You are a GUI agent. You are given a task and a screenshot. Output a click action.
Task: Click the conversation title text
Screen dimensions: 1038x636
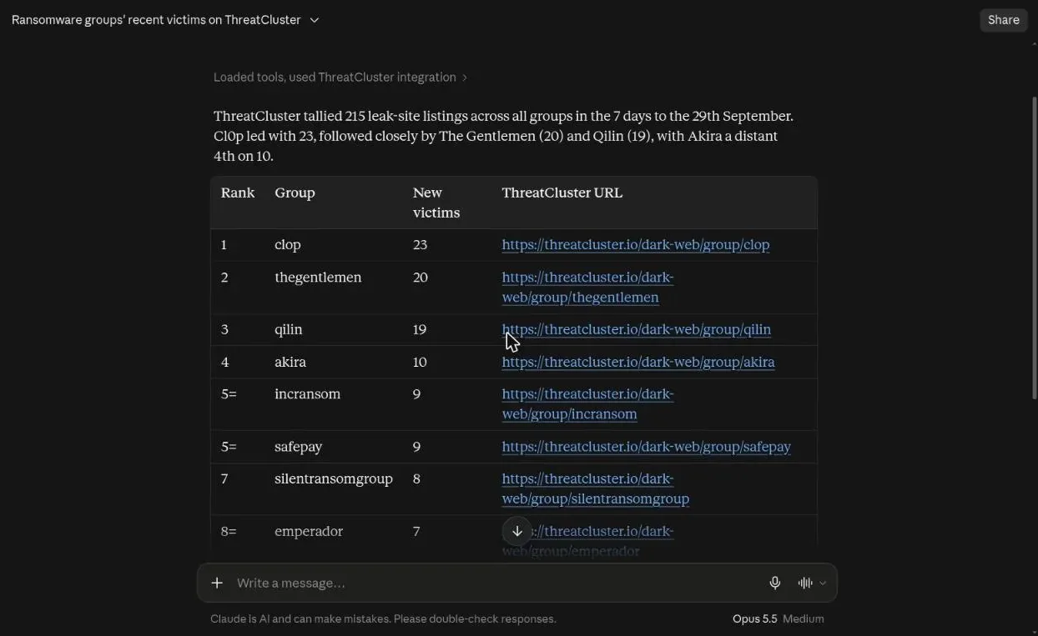point(156,20)
